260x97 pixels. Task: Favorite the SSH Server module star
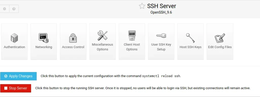pos(142,6)
